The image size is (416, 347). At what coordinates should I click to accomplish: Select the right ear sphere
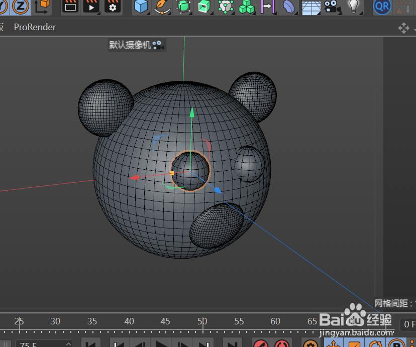254,95
